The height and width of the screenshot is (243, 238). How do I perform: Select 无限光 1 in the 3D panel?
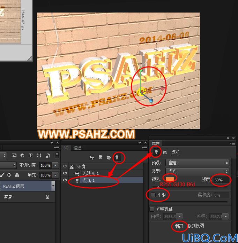pyautogui.click(x=90, y=173)
